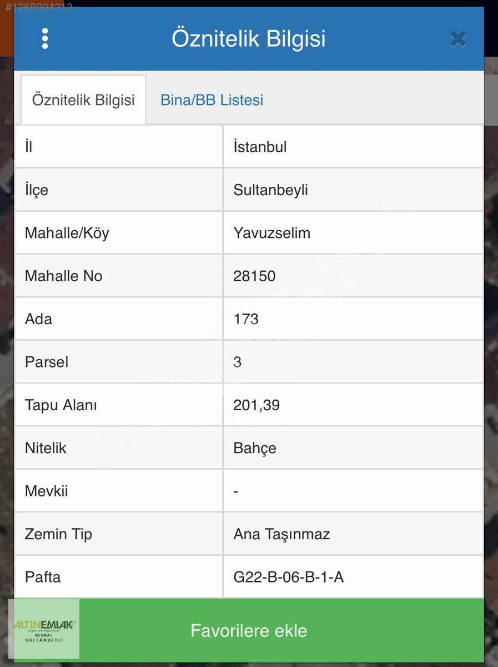Select Mahalle No value 28150
Screen dimensions: 498x667
pyautogui.click(x=254, y=276)
